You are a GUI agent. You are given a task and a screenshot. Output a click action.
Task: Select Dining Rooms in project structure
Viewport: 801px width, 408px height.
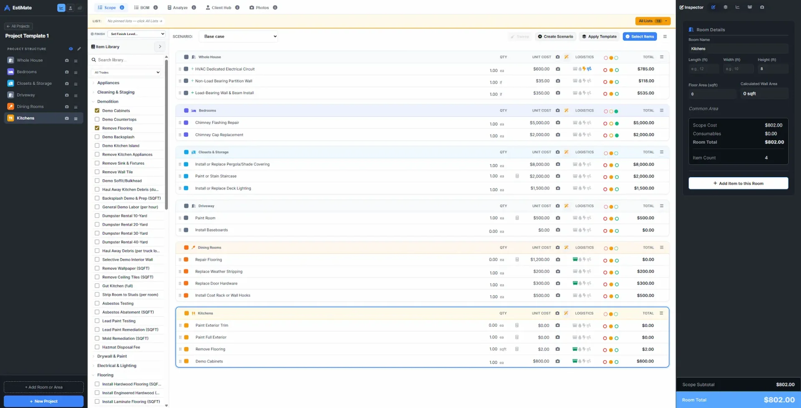pyautogui.click(x=30, y=107)
